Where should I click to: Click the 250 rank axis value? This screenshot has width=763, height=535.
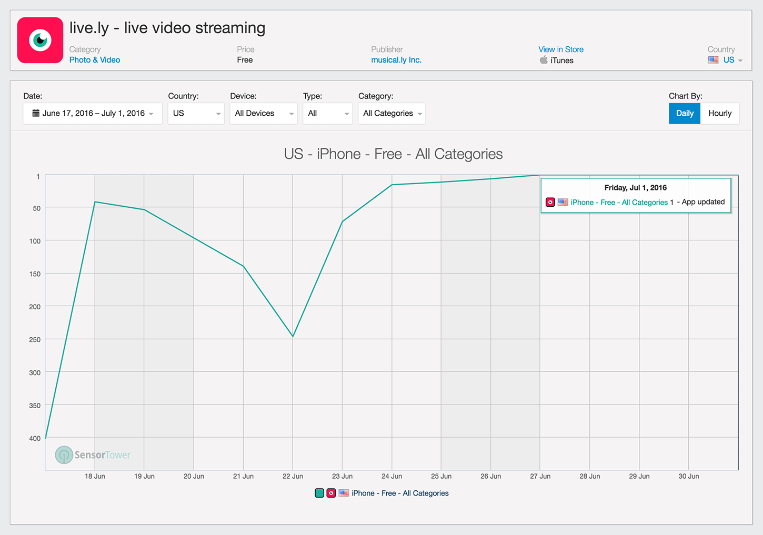[35, 340]
